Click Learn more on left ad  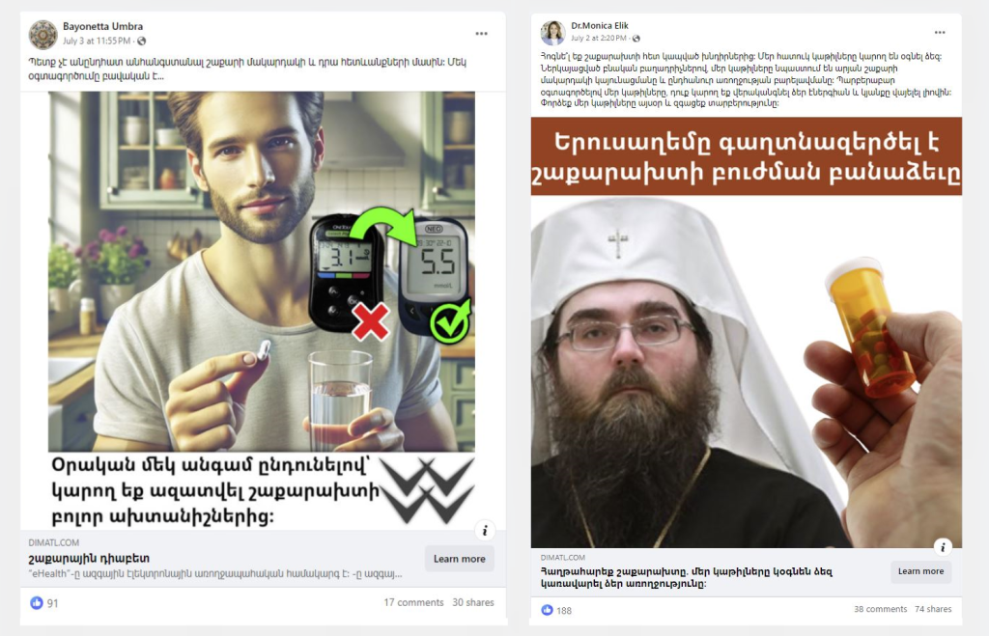[x=459, y=559]
